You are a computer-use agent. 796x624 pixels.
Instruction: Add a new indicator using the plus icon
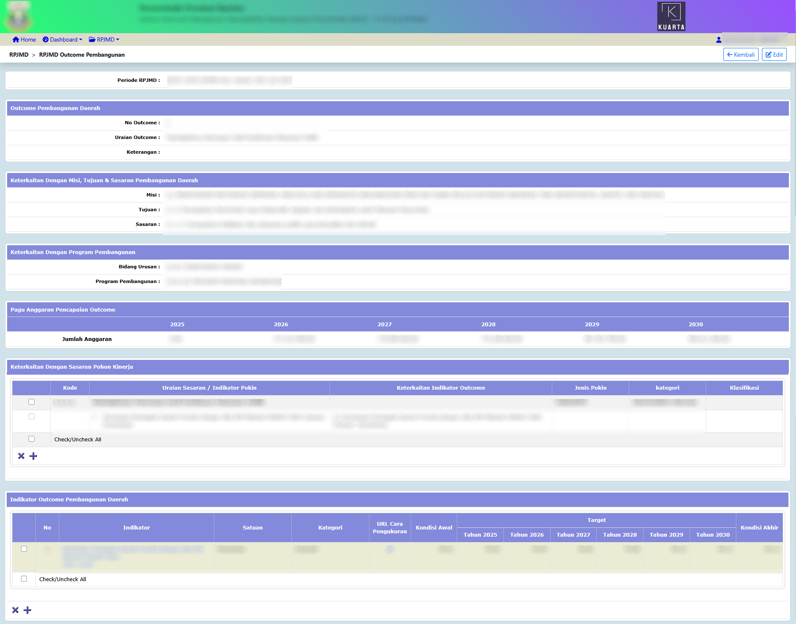pos(27,609)
